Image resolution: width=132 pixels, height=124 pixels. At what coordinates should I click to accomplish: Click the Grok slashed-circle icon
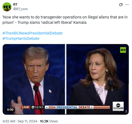(x=121, y=5)
